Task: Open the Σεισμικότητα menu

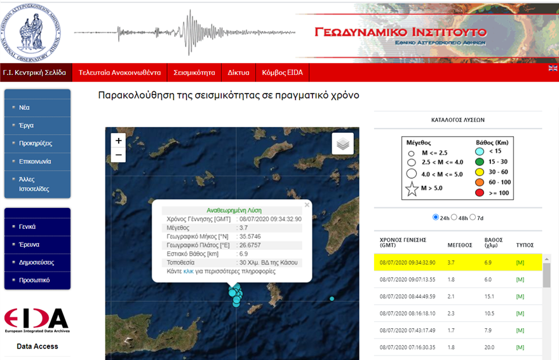Action: tap(194, 73)
